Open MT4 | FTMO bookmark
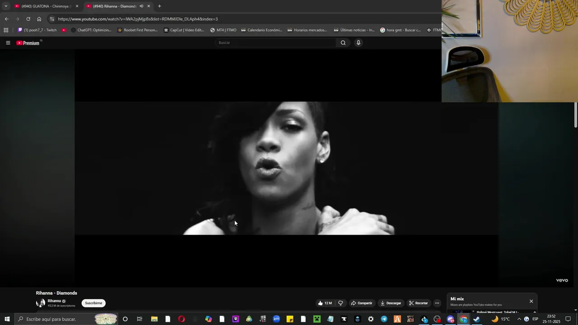The width and height of the screenshot is (578, 325). (224, 30)
